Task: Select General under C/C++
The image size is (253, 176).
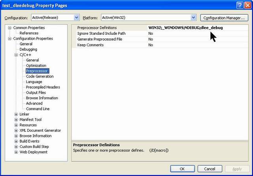Action: coord(32,60)
